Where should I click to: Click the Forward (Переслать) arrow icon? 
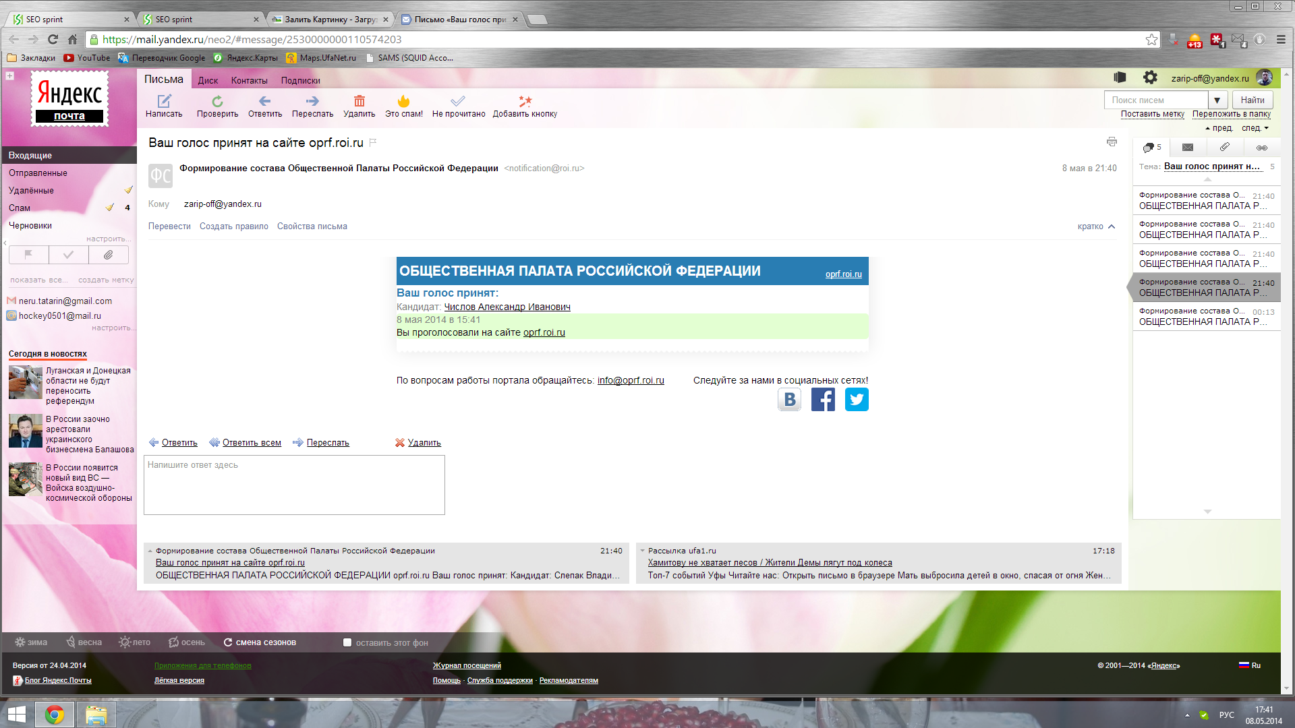click(312, 101)
